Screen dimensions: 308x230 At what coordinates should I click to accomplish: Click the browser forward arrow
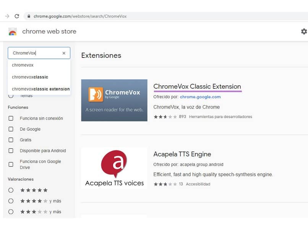coord(7,16)
